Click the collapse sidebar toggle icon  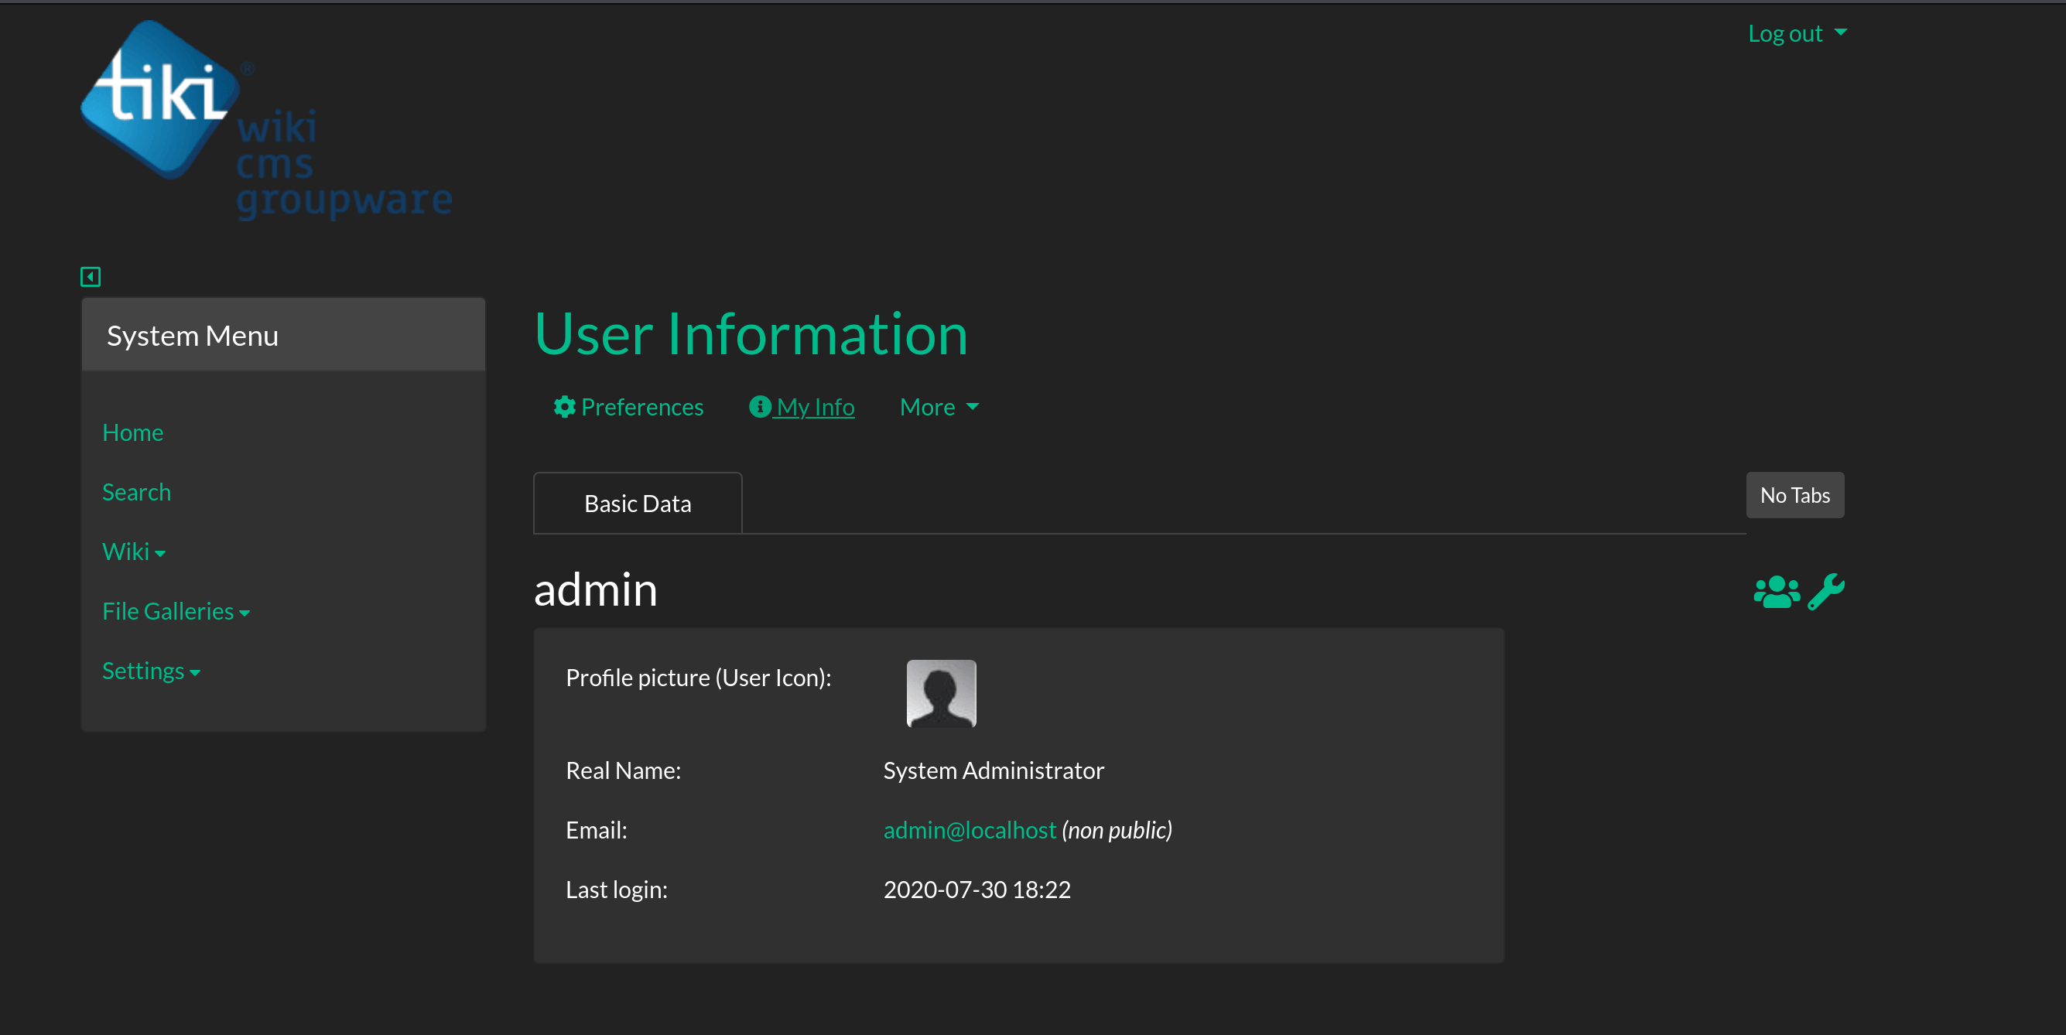pyautogui.click(x=91, y=277)
